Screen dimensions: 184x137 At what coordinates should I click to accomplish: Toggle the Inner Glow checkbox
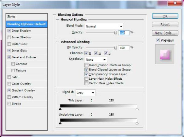tap(9, 51)
